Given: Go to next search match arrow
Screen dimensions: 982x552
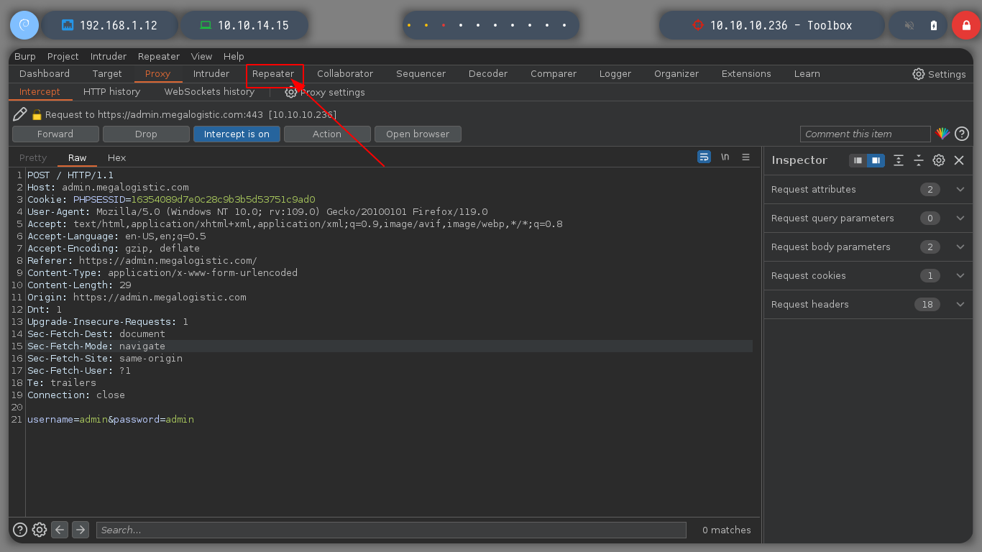Looking at the screenshot, I should pyautogui.click(x=81, y=530).
